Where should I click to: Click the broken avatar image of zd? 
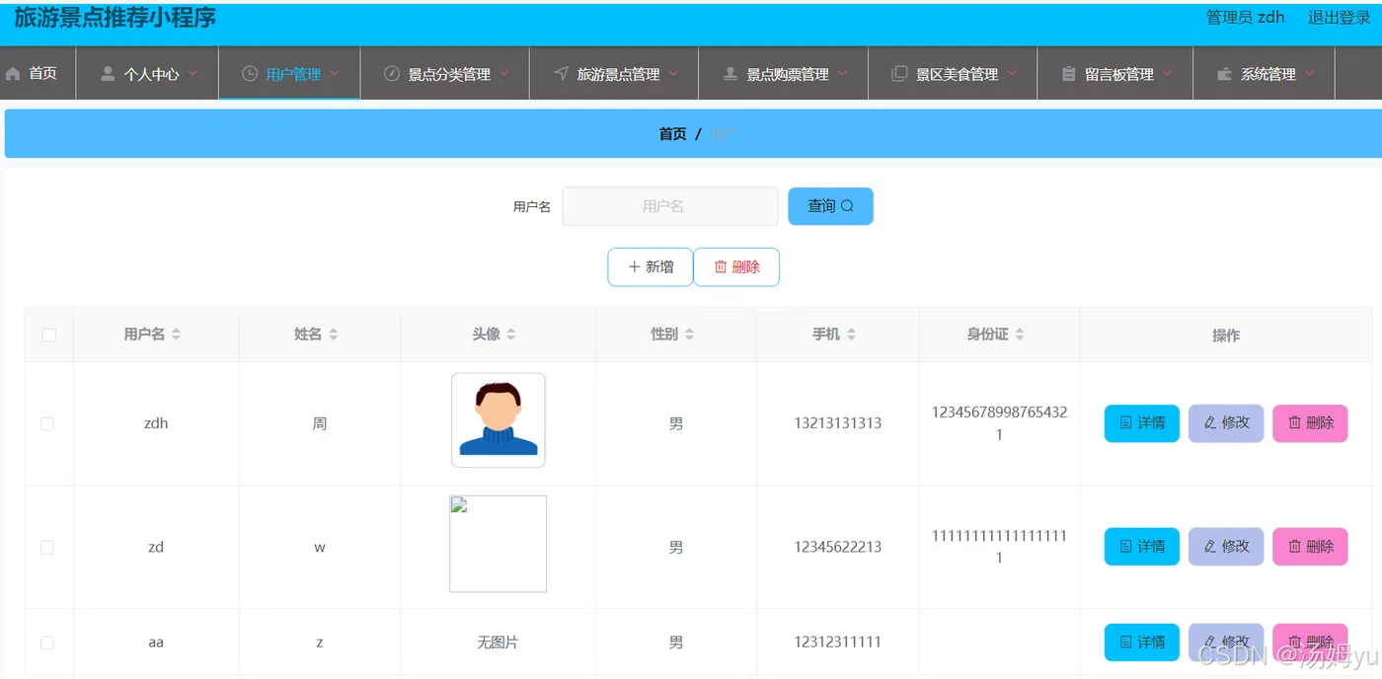498,544
